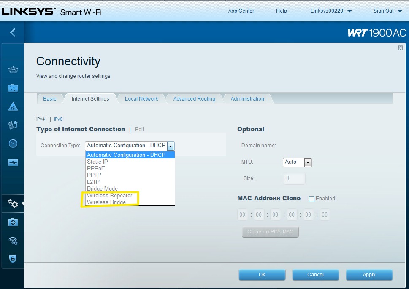Viewport: 409px width, 289px height.
Task: Choose Automatic Configuration - DHCP option
Action: click(x=130, y=155)
